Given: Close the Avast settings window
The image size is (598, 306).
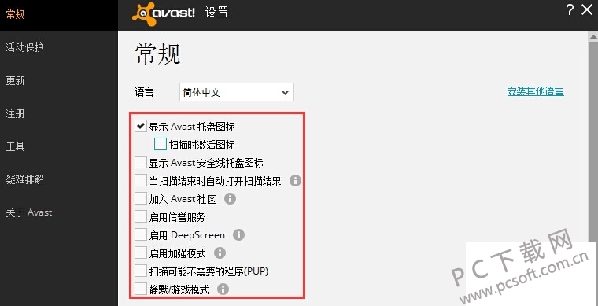Looking at the screenshot, I should pyautogui.click(x=587, y=10).
